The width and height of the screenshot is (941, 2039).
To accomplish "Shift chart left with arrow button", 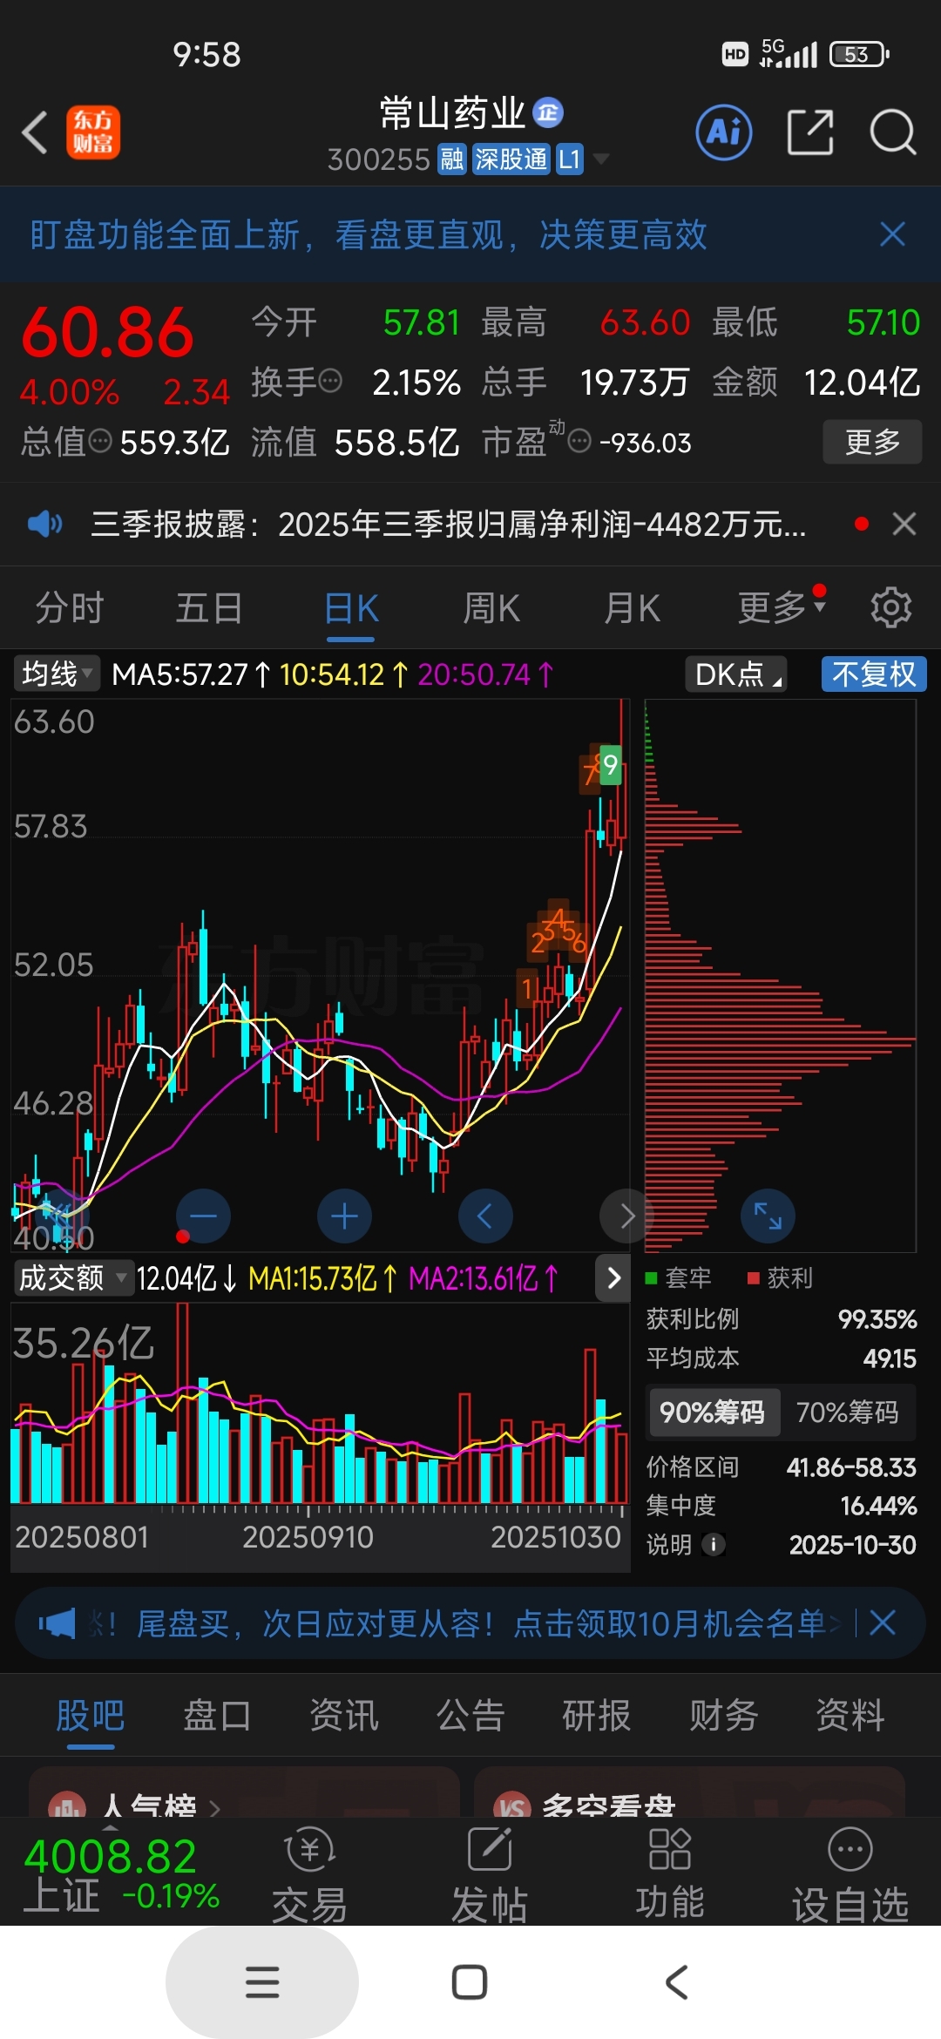I will (x=485, y=1216).
